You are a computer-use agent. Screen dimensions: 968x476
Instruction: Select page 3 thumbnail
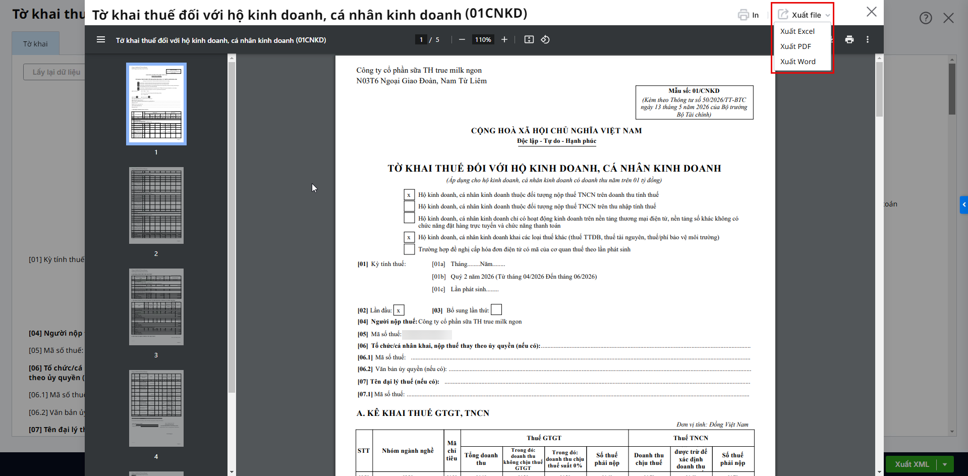click(x=156, y=307)
